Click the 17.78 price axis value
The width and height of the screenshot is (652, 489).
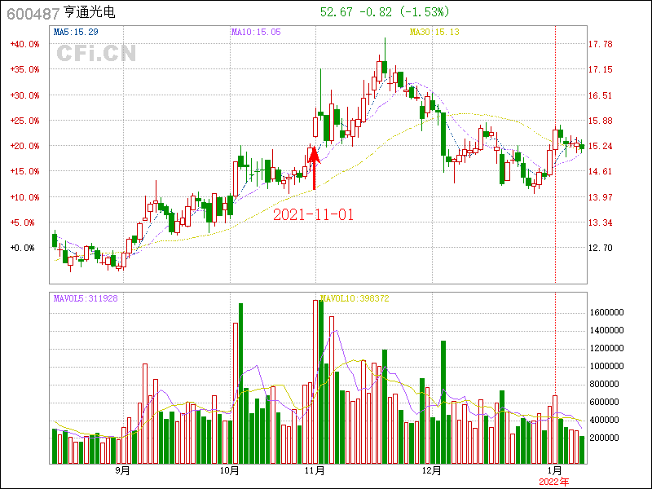(601, 44)
